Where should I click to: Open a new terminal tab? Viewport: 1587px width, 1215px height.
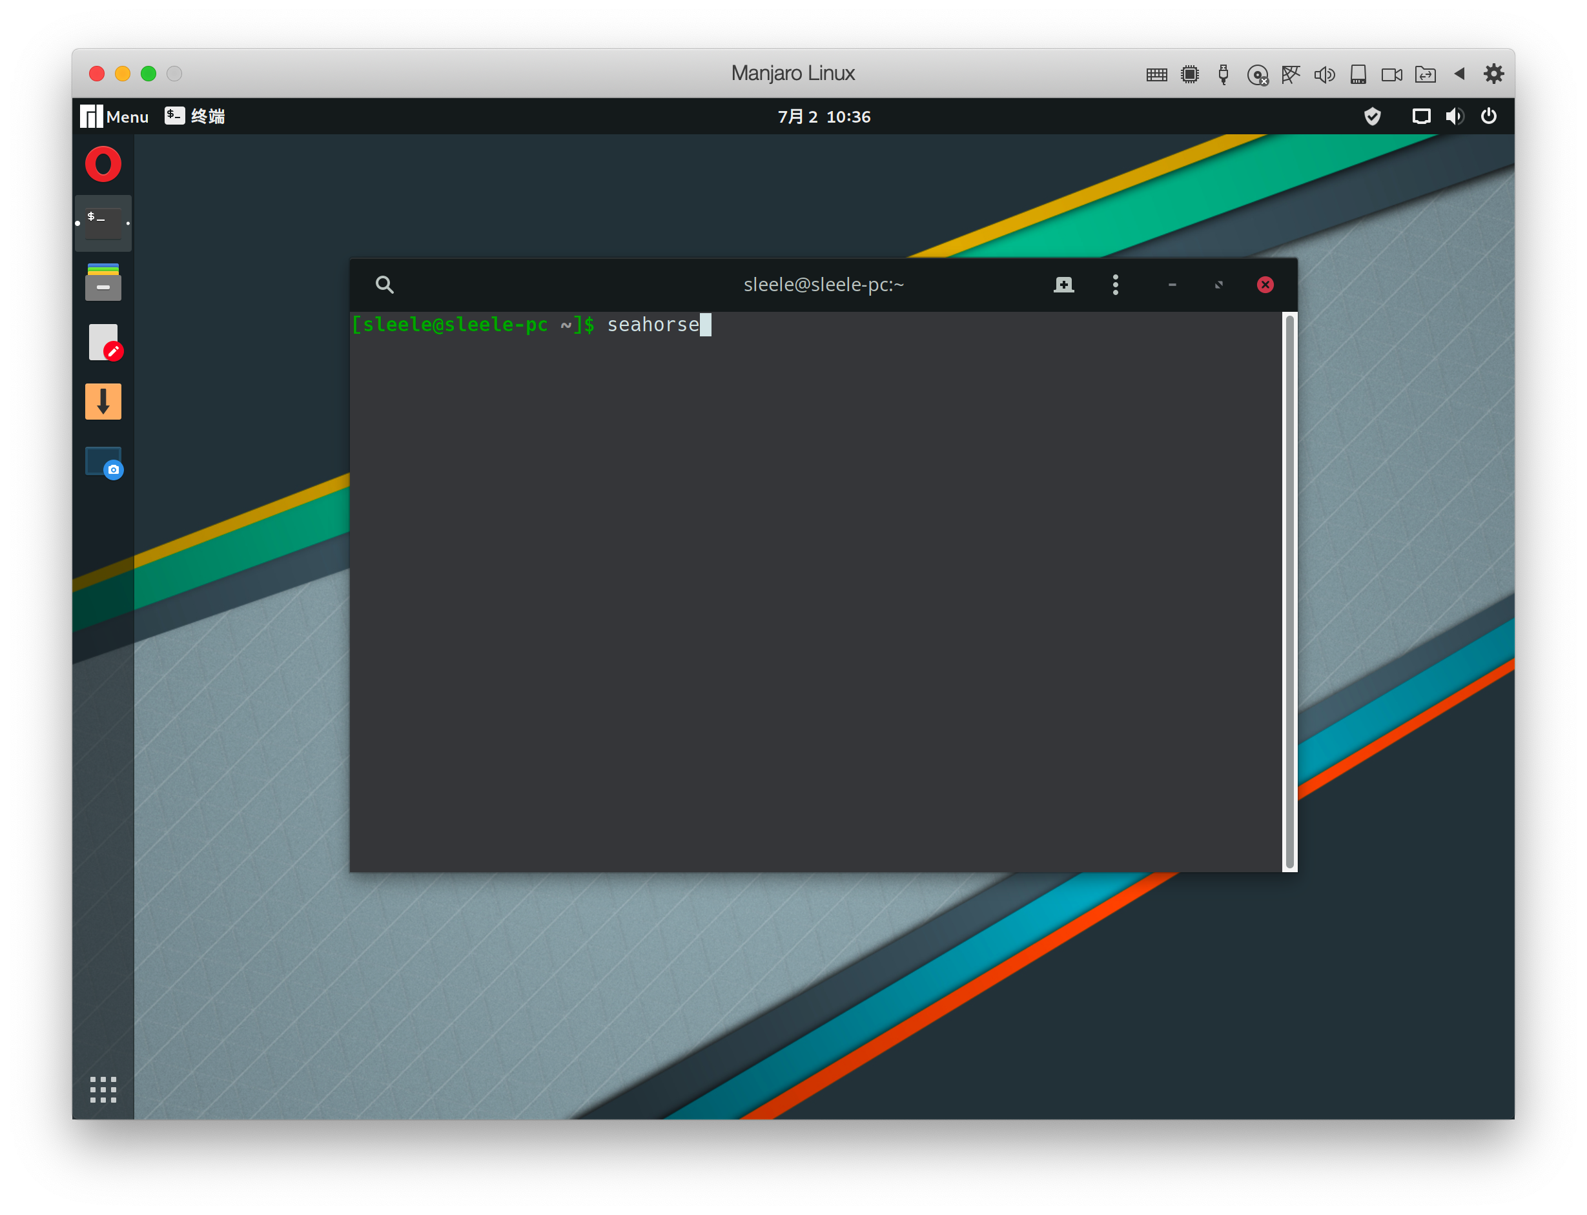point(1063,285)
